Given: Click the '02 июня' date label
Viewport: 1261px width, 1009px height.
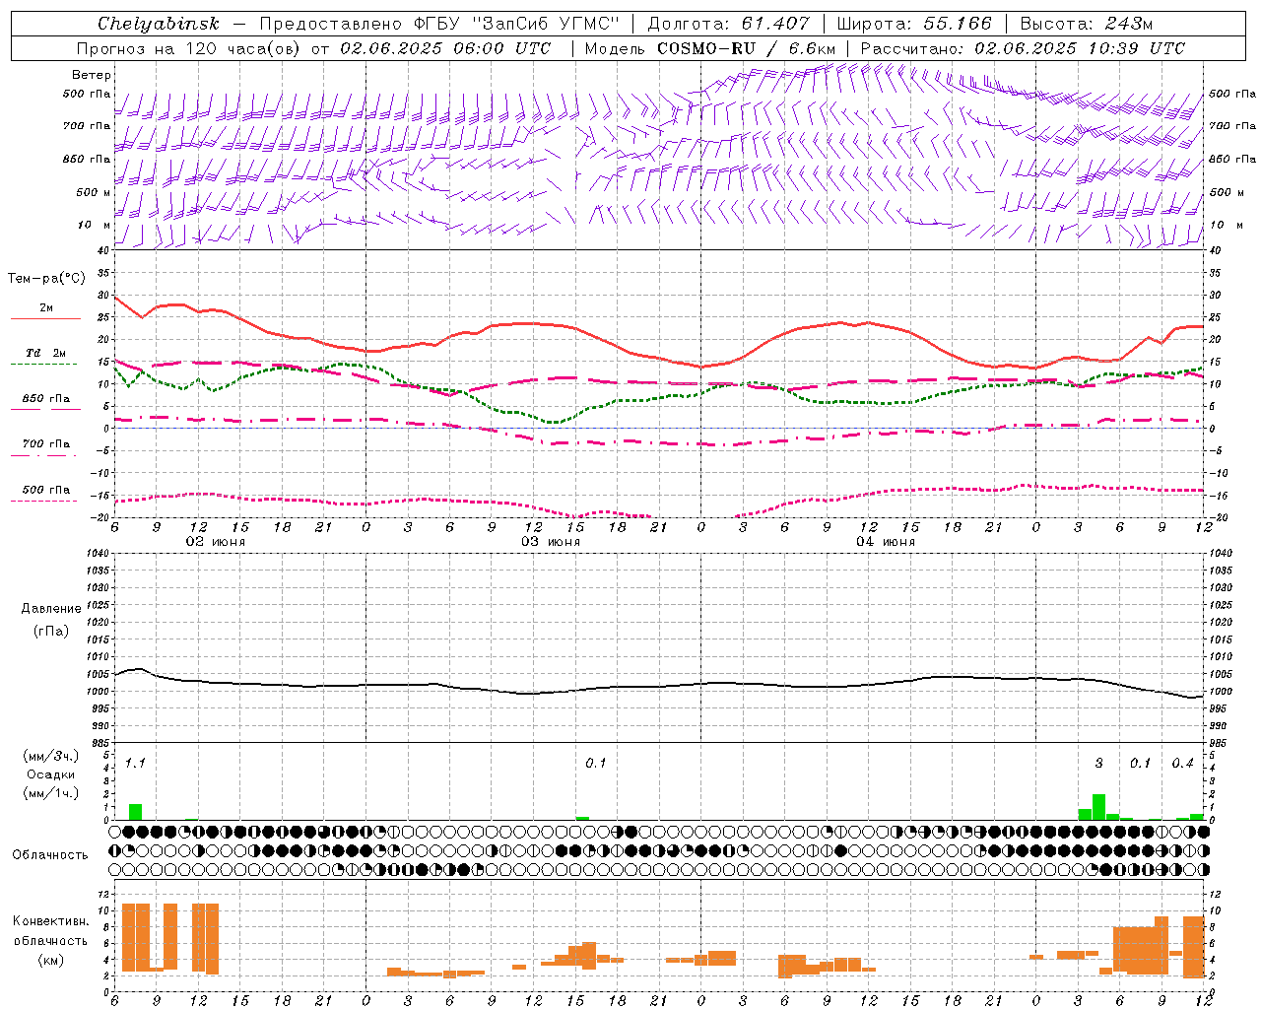Looking at the screenshot, I should tap(216, 542).
